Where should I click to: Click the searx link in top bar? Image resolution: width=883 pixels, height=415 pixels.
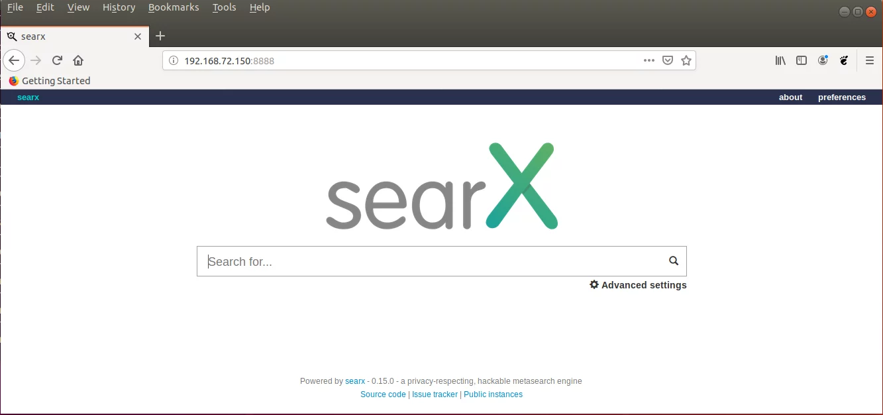pyautogui.click(x=28, y=97)
